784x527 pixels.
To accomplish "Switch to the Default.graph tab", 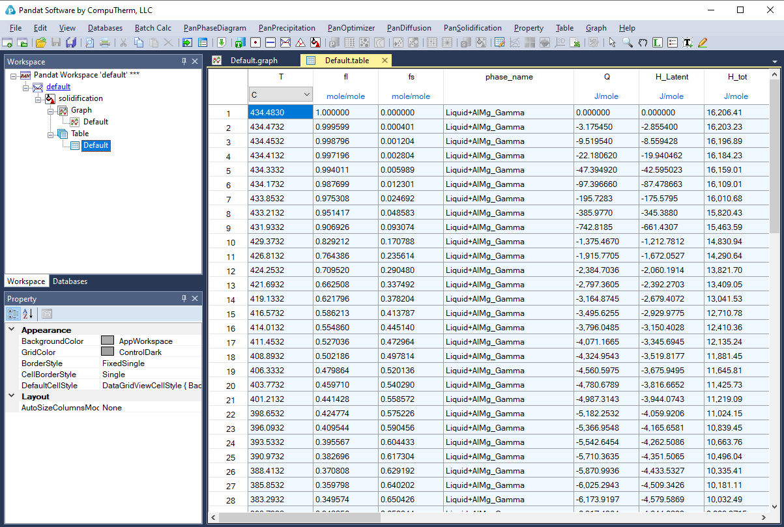I will [254, 61].
